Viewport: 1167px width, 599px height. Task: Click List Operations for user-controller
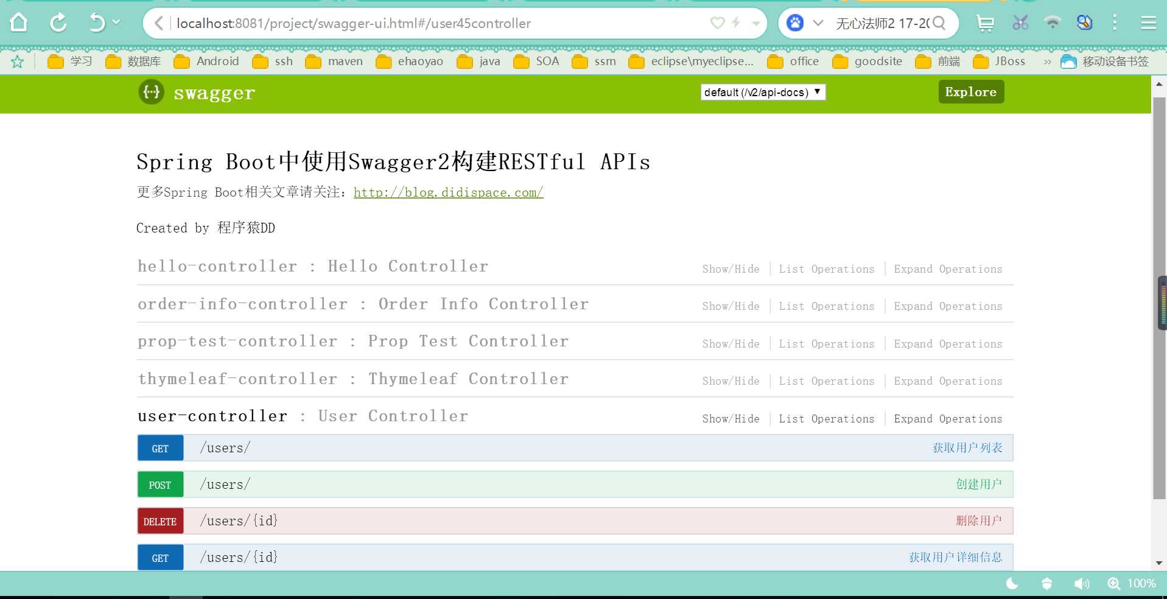826,419
